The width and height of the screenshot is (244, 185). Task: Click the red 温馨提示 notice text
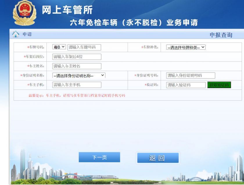(77, 95)
